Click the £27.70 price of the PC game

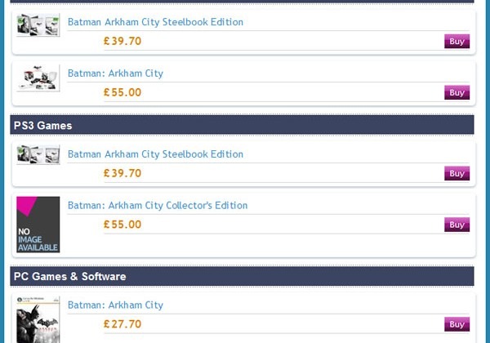[122, 324]
